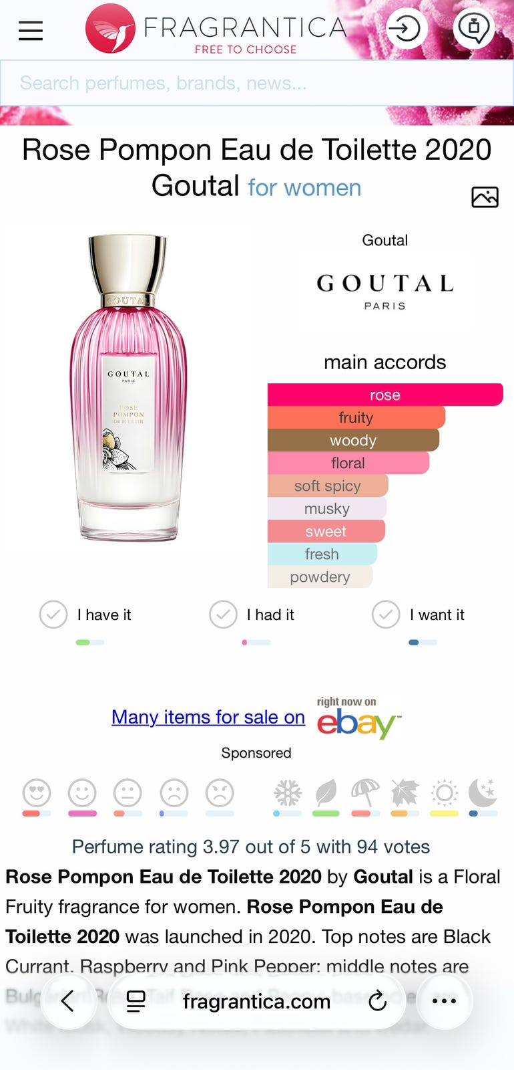The image size is (514, 1070).
Task: Select the rose main accord bar
Action: (385, 395)
